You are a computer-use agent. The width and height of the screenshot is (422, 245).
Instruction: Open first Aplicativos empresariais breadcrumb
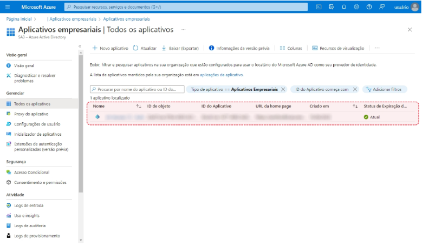pos(73,19)
